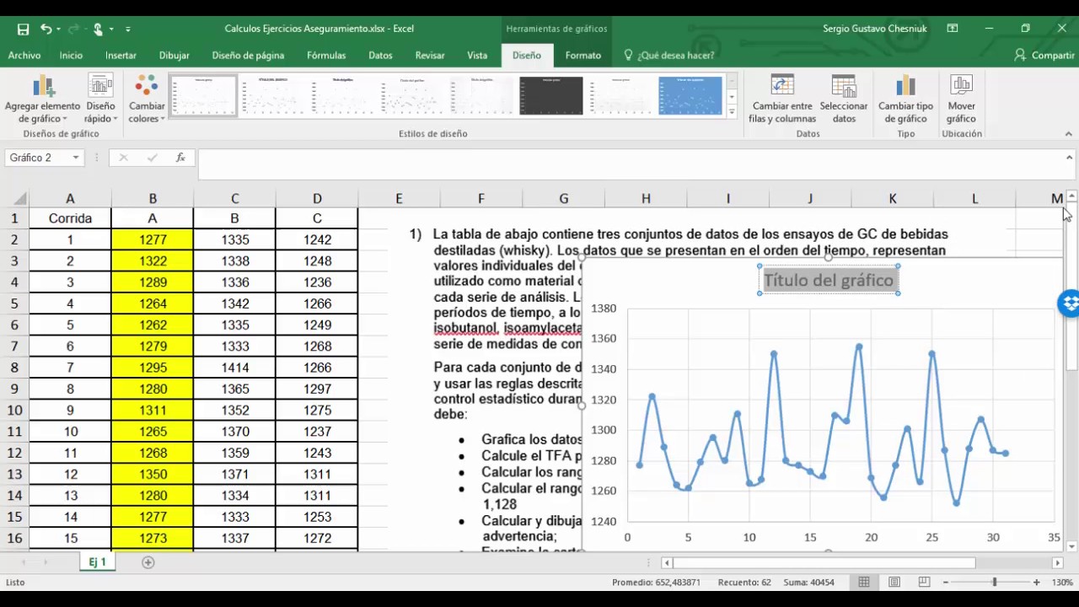Click the Dropbox badge icon
This screenshot has height=607, width=1079.
click(x=1070, y=303)
